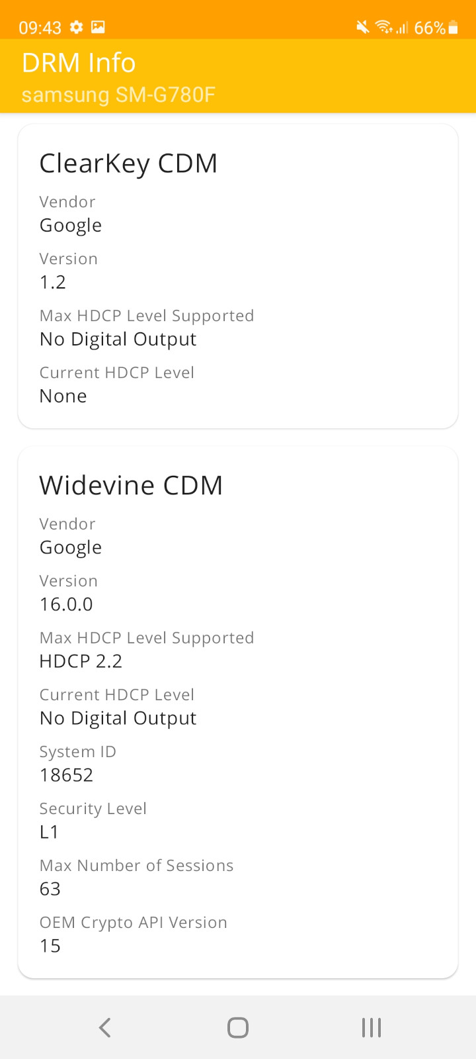Image resolution: width=476 pixels, height=1059 pixels.
Task: Tap the samsung SM-G780F device subtitle
Action: point(118,95)
